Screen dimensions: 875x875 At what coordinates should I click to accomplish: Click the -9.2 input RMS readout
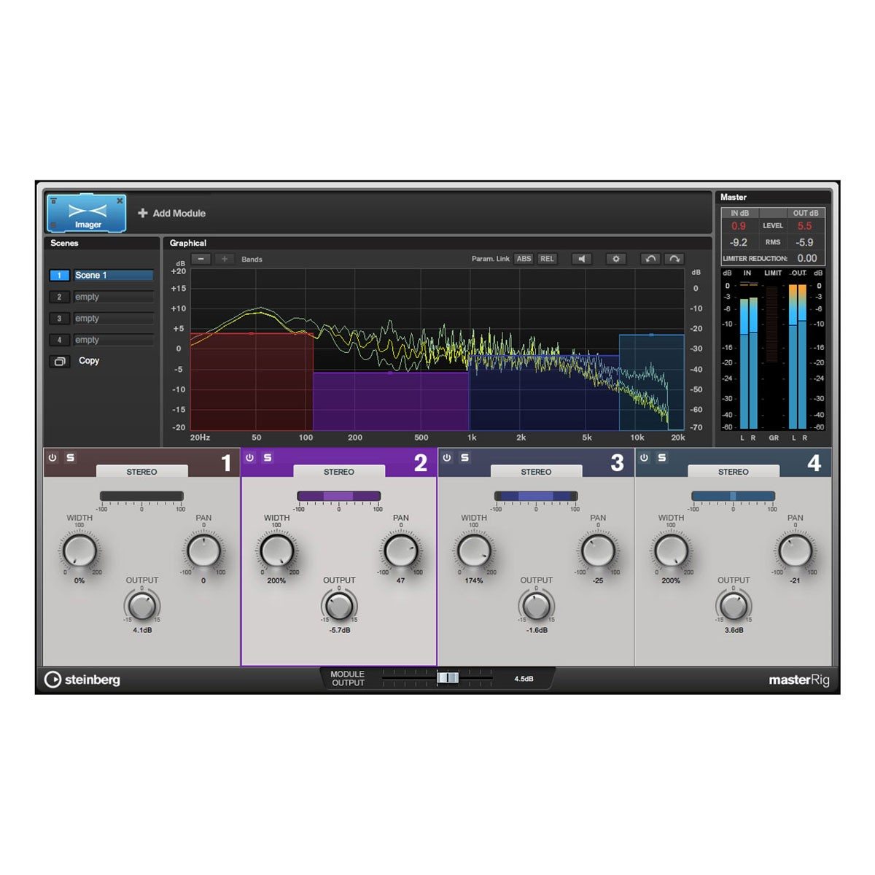(739, 242)
